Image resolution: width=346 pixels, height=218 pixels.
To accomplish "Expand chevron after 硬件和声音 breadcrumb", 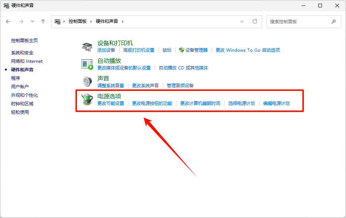I will [x=122, y=21].
